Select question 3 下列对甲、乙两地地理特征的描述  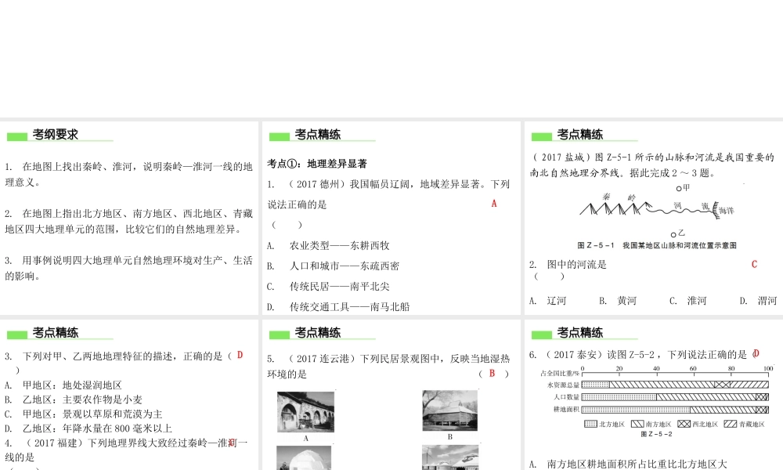(118, 356)
